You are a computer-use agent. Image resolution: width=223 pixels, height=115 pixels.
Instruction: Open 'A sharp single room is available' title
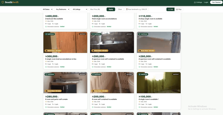(150, 19)
